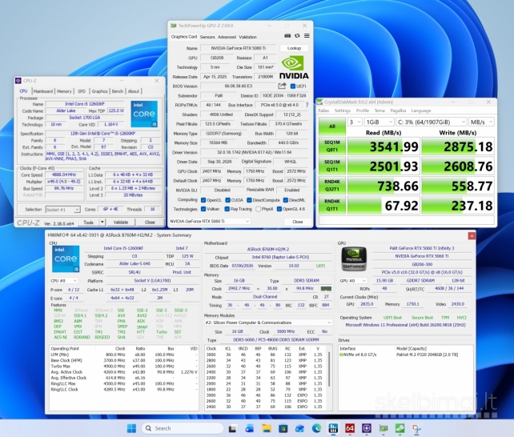Click the Intel Core logo in CPU-Z
514x437 pixels.
click(x=144, y=114)
